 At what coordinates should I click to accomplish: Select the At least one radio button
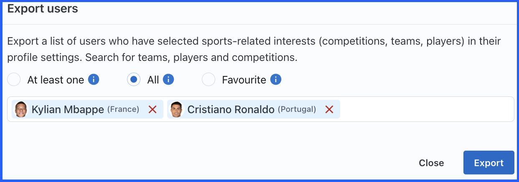point(14,79)
